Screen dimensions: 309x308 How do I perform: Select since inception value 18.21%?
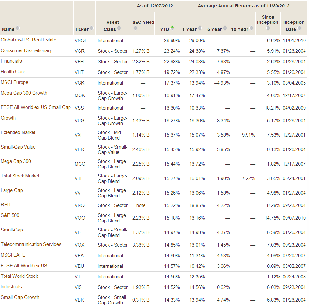[x=272, y=108]
